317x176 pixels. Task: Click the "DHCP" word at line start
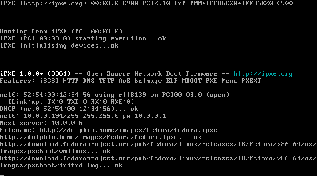point(7,109)
